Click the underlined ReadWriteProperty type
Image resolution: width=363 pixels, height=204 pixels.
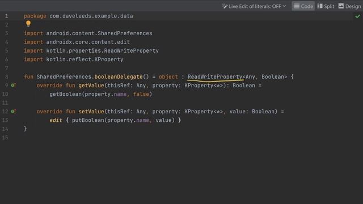tap(215, 77)
